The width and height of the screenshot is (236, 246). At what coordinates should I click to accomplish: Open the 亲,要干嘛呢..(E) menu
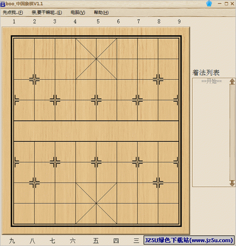tap(46, 12)
